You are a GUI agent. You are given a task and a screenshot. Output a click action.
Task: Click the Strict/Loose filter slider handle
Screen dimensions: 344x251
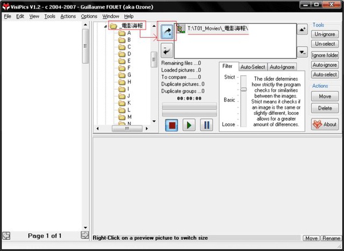[x=243, y=89]
